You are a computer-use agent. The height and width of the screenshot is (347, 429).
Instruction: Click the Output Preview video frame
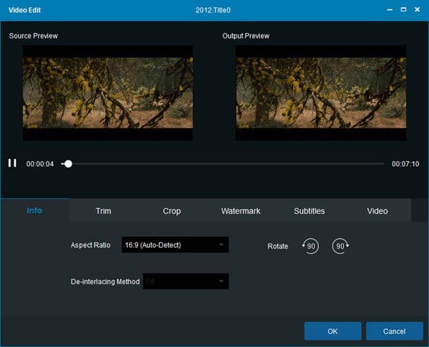tap(321, 92)
